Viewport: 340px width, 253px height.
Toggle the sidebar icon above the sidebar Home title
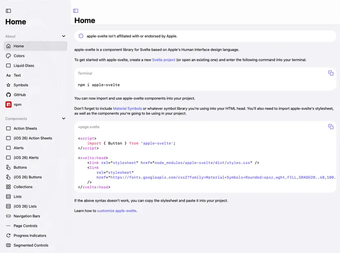(8, 11)
